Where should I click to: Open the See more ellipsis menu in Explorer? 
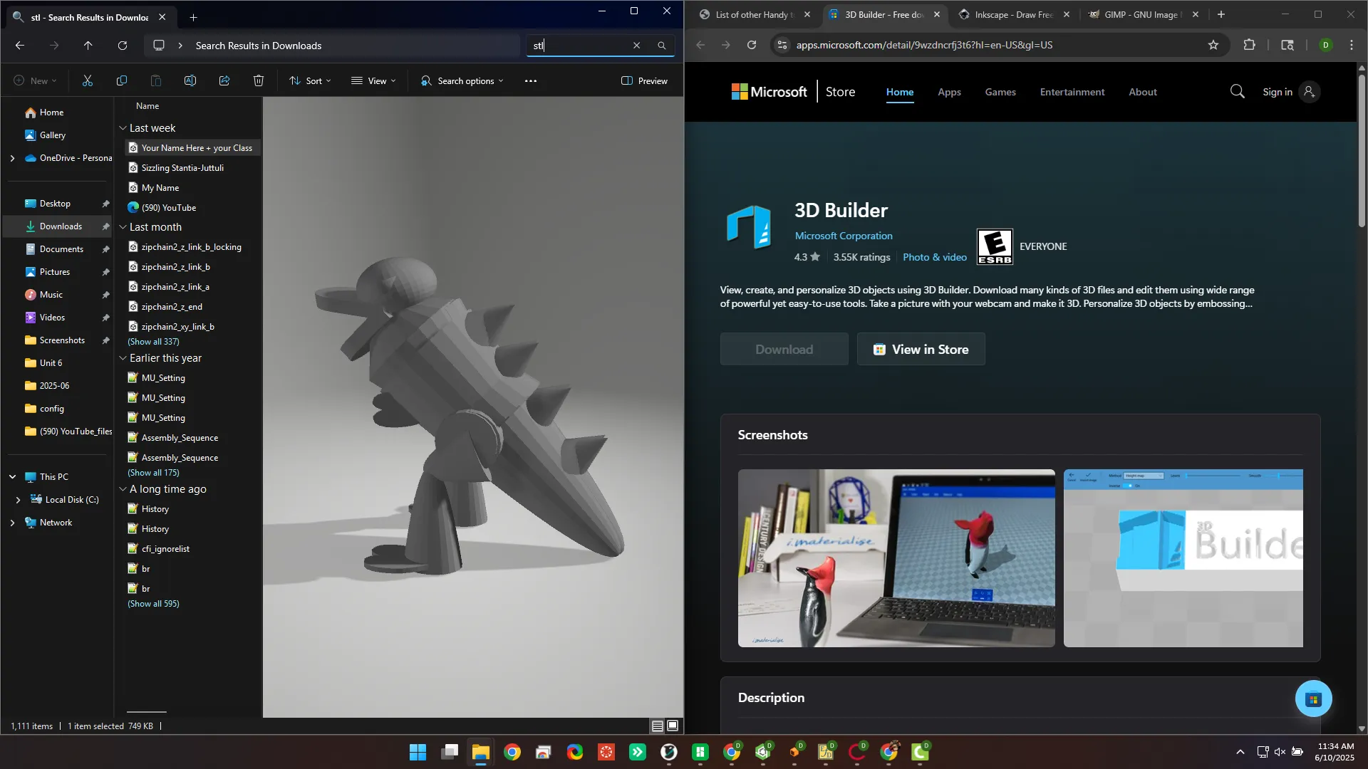531,81
